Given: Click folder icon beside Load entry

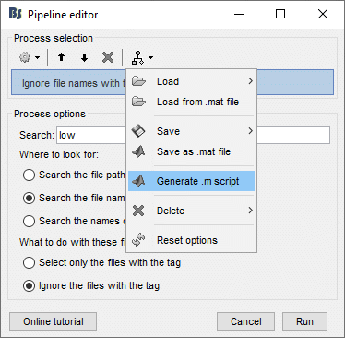Looking at the screenshot, I should pyautogui.click(x=138, y=81).
